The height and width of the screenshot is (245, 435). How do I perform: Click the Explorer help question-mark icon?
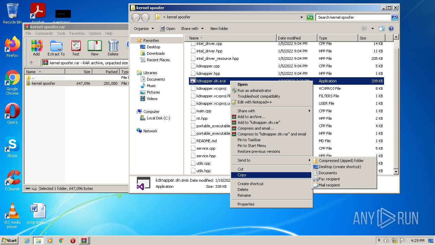click(x=391, y=29)
